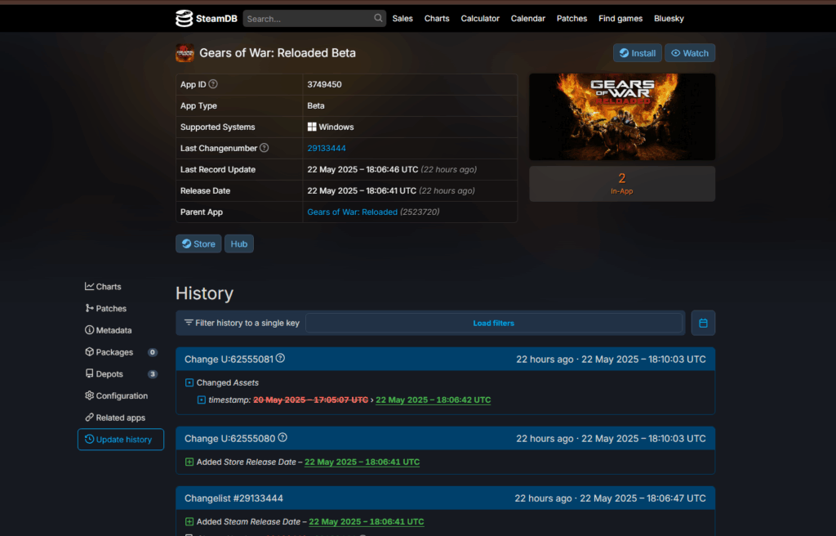This screenshot has width=836, height=536.
Task: Open parent app Gears of War: Reloaded link
Action: [x=353, y=212]
